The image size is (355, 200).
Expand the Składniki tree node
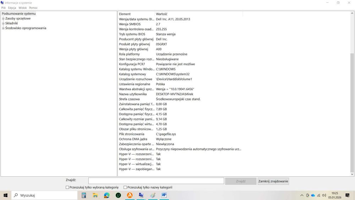pos(3,23)
